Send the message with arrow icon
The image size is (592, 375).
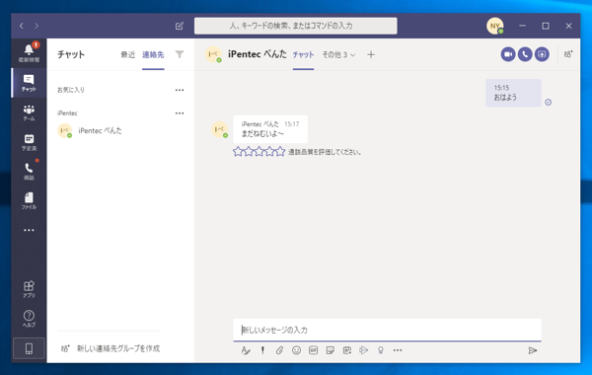click(533, 351)
